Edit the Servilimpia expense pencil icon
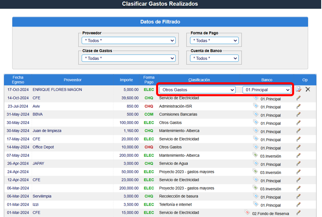 pos(298,197)
